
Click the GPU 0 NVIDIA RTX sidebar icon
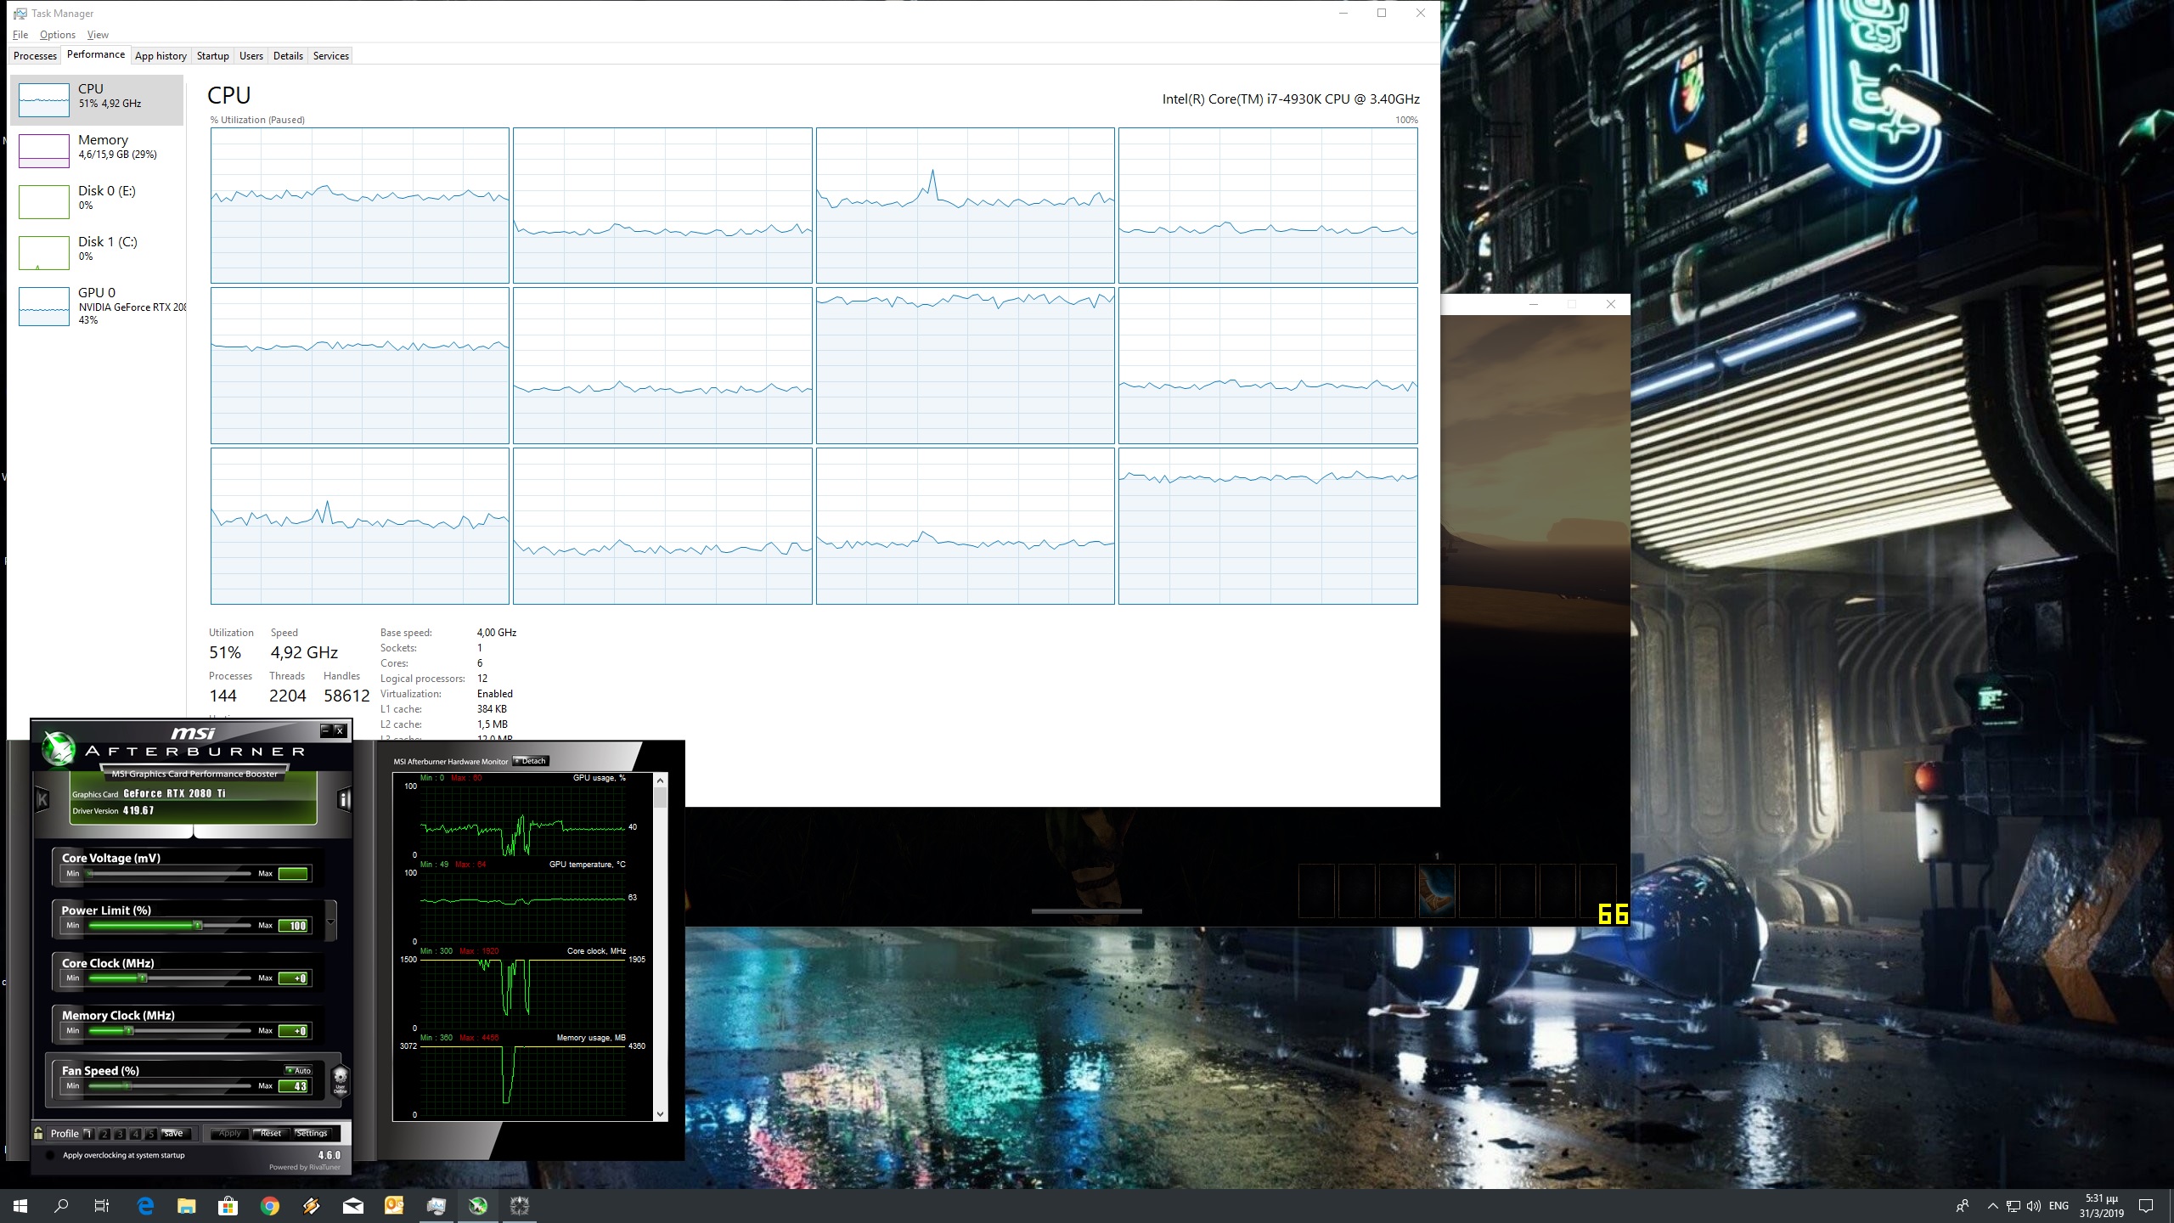pos(43,306)
